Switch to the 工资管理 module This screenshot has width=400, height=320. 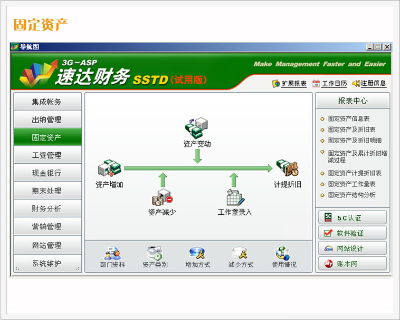[47, 155]
